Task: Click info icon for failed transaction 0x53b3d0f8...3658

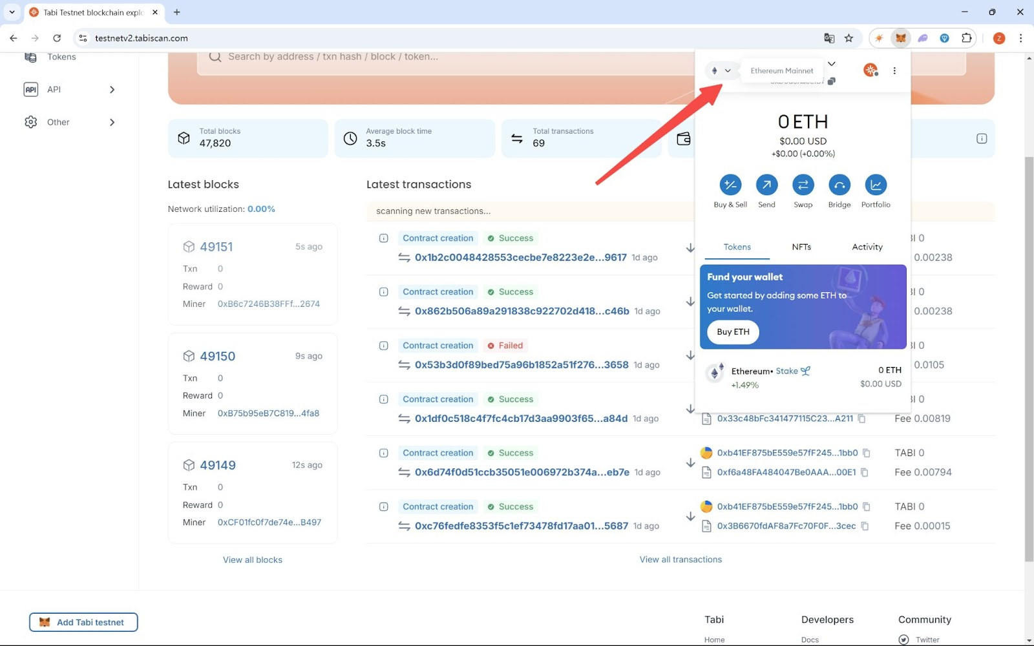Action: point(384,346)
